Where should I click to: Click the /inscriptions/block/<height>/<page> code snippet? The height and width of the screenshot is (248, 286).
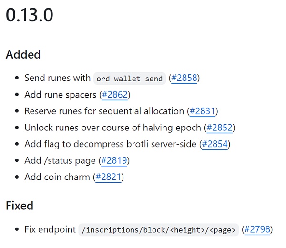point(158,230)
